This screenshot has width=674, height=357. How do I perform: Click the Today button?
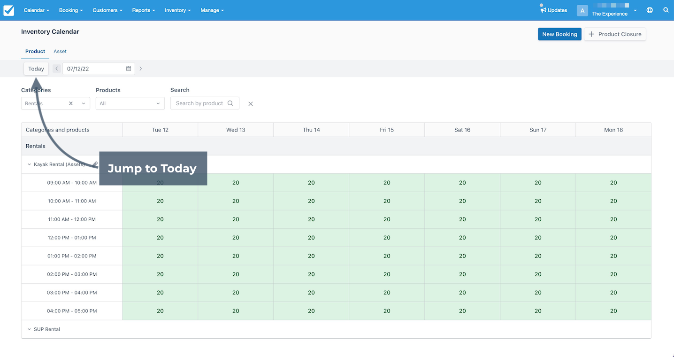(x=36, y=69)
